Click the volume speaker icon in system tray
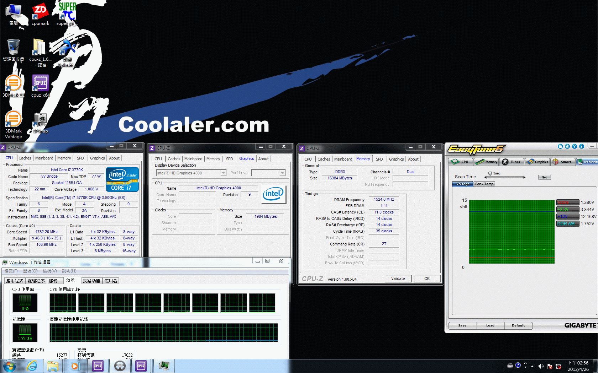 pos(541,366)
